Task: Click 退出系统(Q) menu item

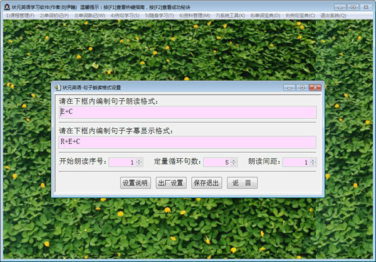Action: point(333,16)
